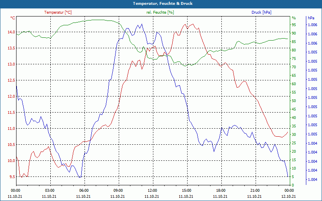Click the green '40' humidity axis value
Viewport: 322px width, 201px height.
(x=294, y=118)
